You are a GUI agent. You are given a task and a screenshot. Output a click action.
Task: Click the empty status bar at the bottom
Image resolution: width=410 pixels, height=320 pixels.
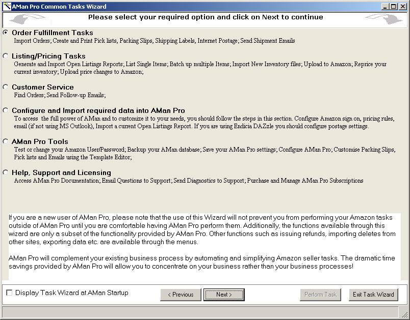[199, 311]
